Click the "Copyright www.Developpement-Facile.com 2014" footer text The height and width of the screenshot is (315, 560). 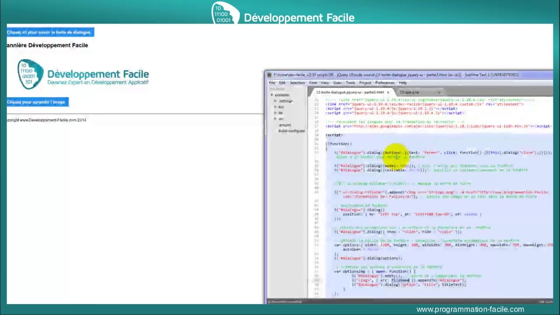point(47,120)
